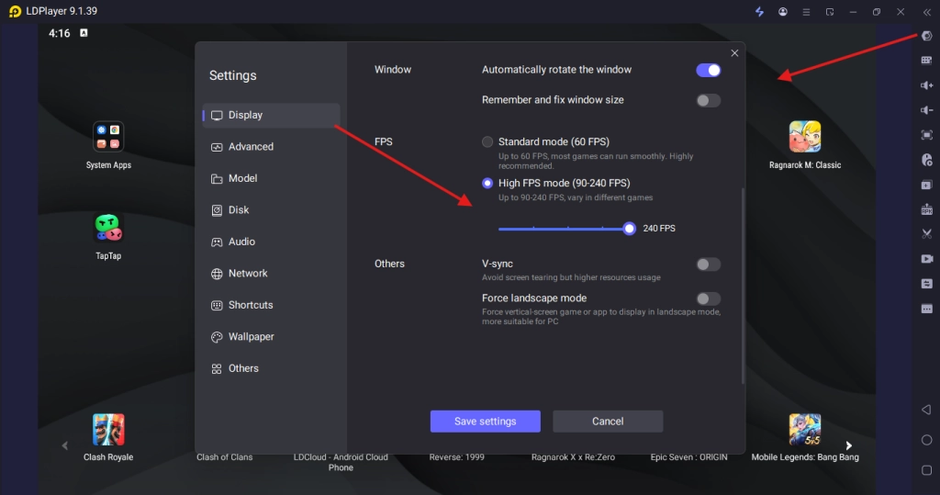
Task: Close the Settings dialog with X
Action: coord(734,52)
